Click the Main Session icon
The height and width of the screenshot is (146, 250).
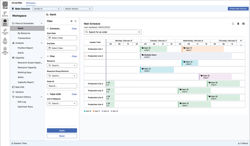[x=13, y=9]
